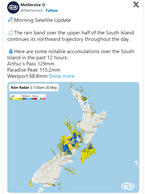This screenshot has width=145, height=194.
Task: Click the Invercargill label on the map
Action: click(x=44, y=184)
